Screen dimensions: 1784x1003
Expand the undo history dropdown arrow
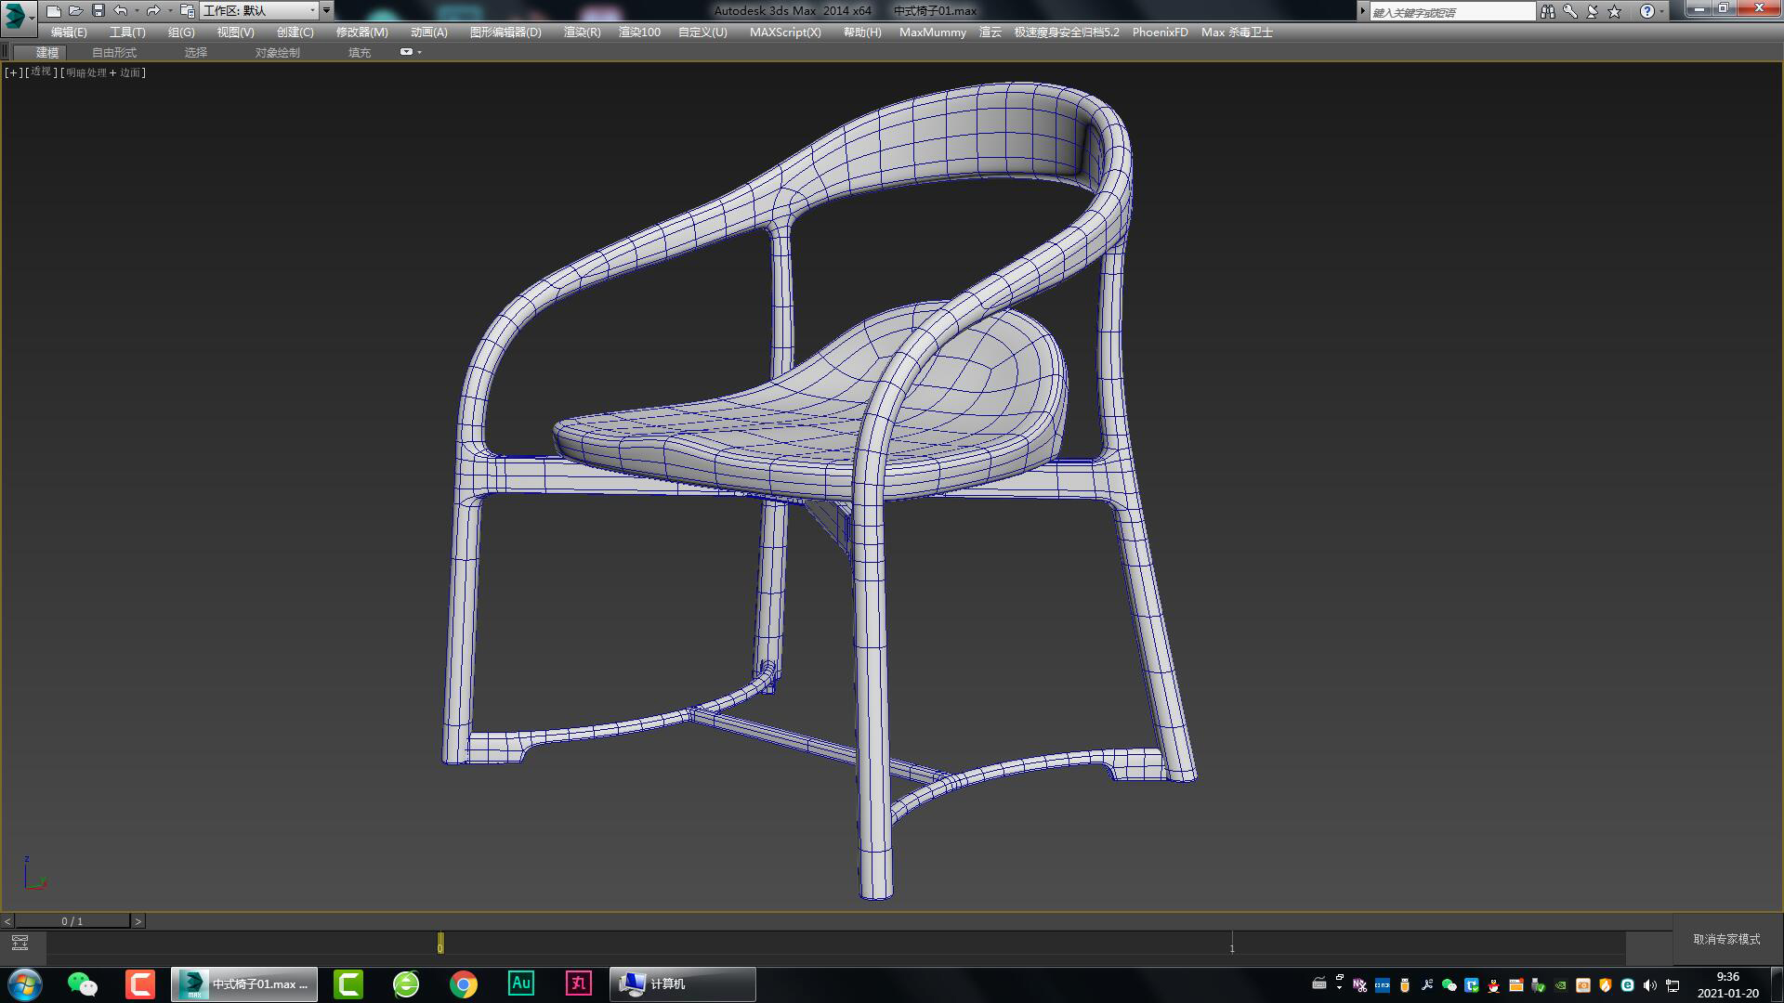point(137,10)
